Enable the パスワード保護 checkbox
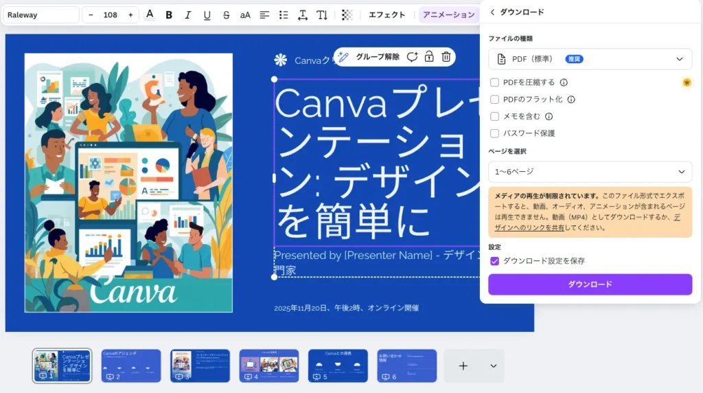 (x=494, y=134)
